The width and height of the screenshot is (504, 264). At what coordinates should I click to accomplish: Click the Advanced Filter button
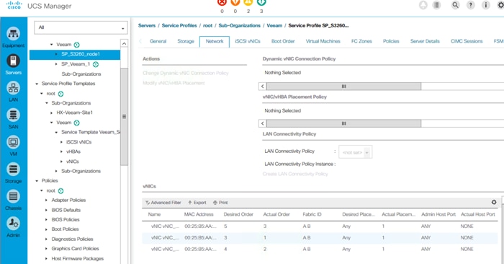pyautogui.click(x=163, y=203)
